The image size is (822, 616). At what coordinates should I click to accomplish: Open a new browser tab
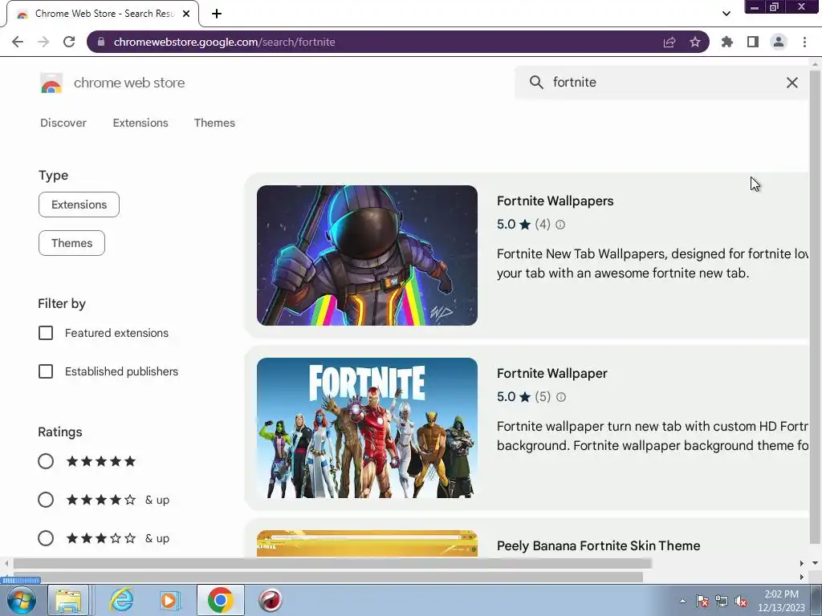pyautogui.click(x=217, y=14)
